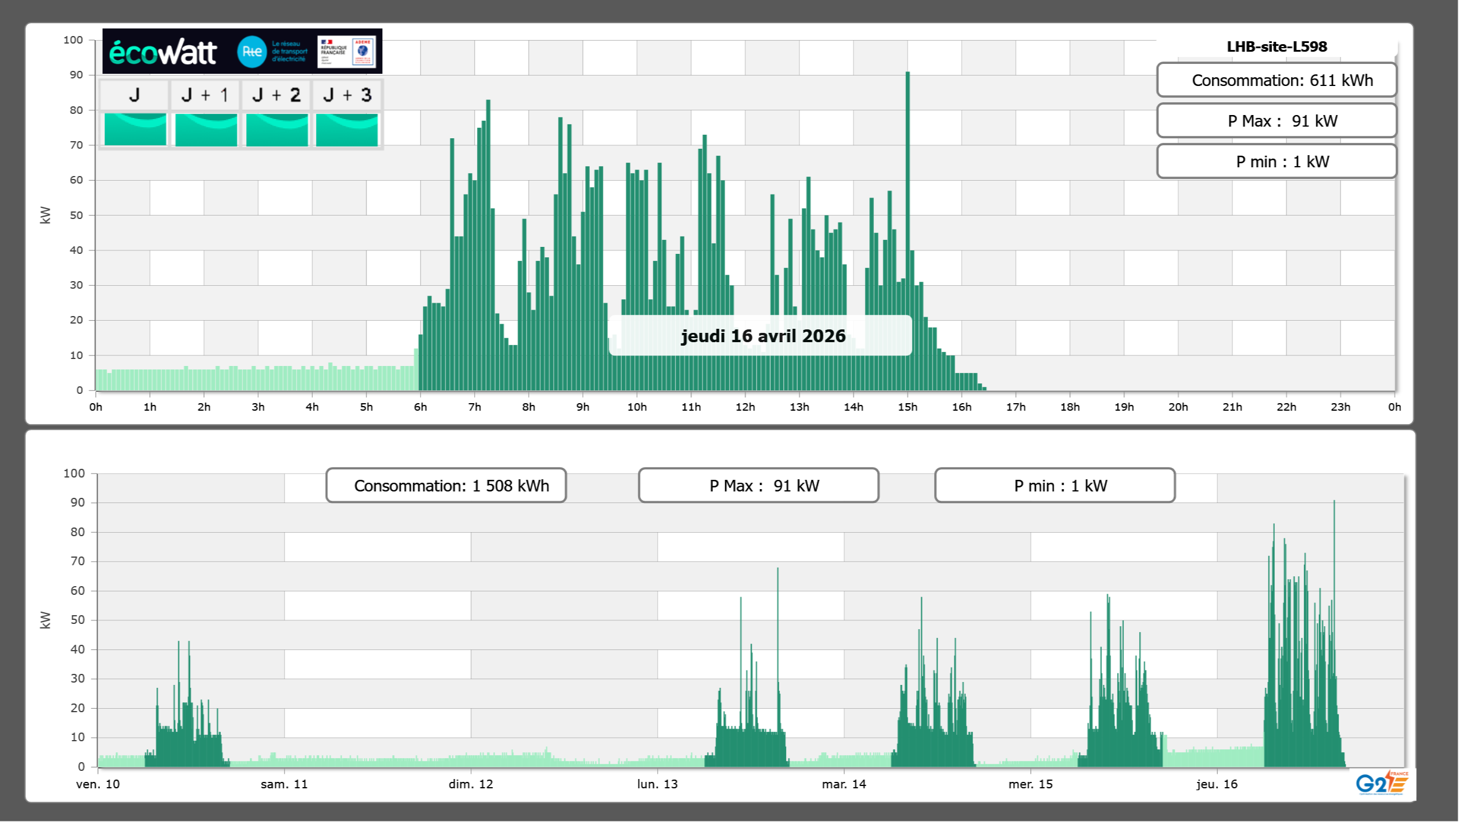Click the top-right P min: 1 kW box

coord(1276,161)
